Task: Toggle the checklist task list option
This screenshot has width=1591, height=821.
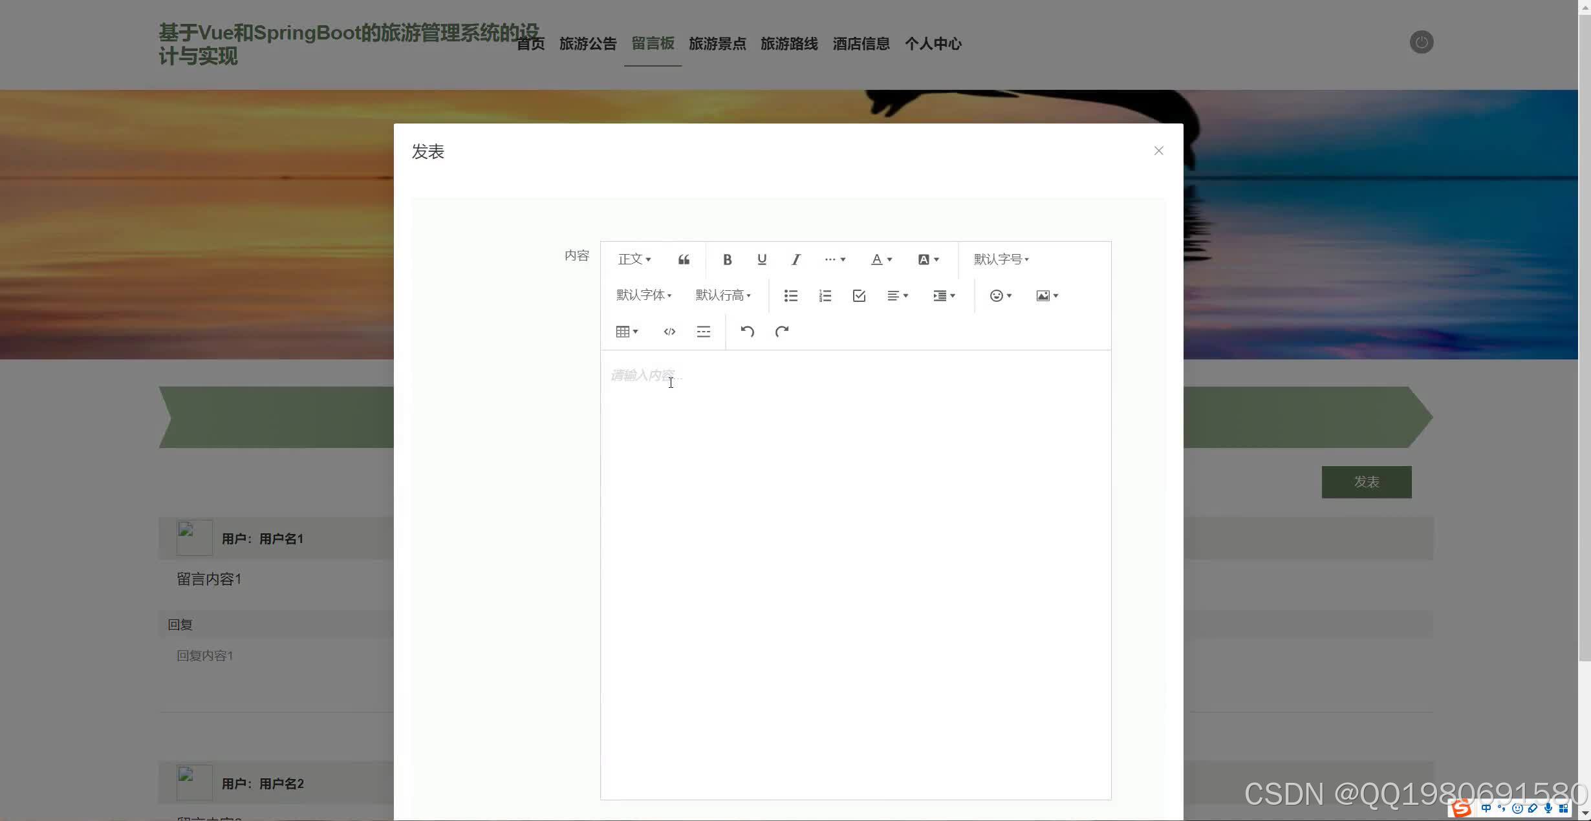Action: (858, 295)
